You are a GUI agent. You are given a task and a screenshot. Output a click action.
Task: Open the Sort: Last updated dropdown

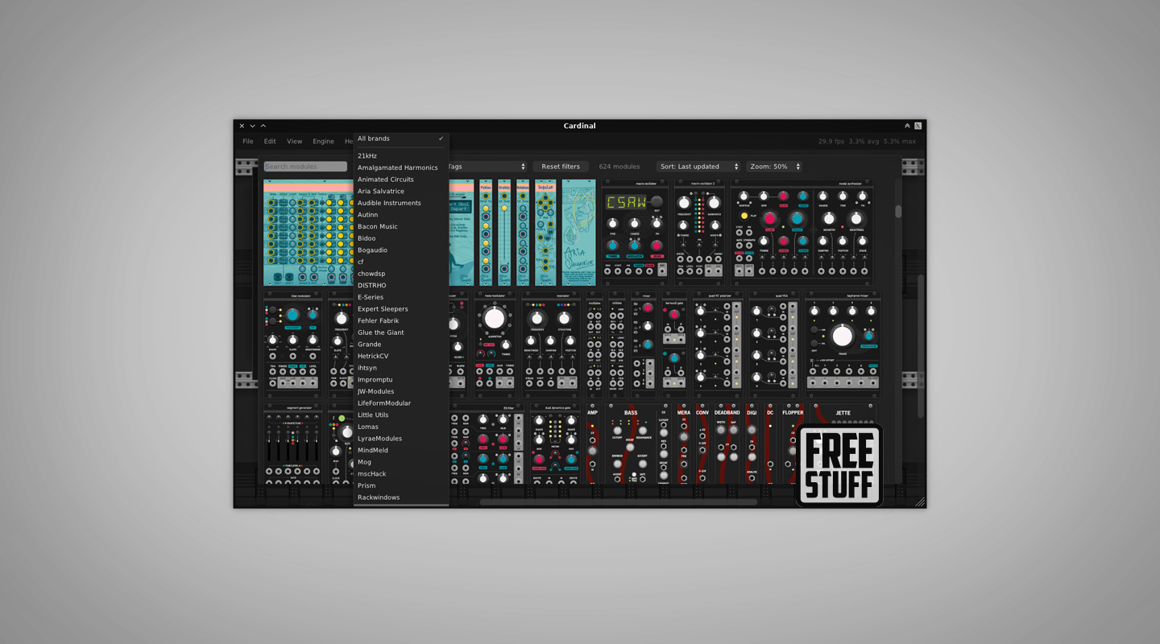pos(698,167)
